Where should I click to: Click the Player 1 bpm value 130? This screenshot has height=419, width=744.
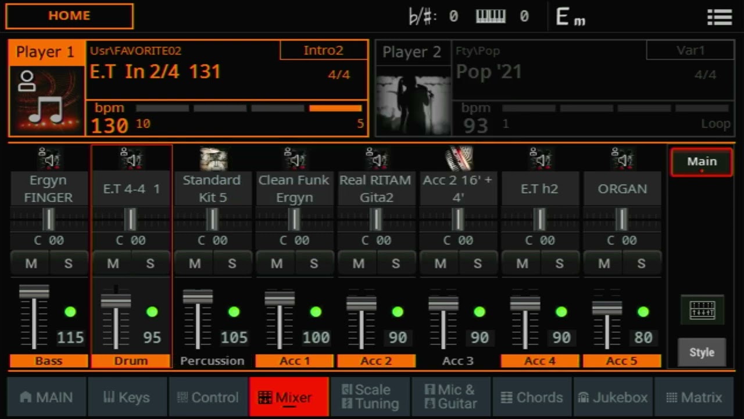coord(110,125)
